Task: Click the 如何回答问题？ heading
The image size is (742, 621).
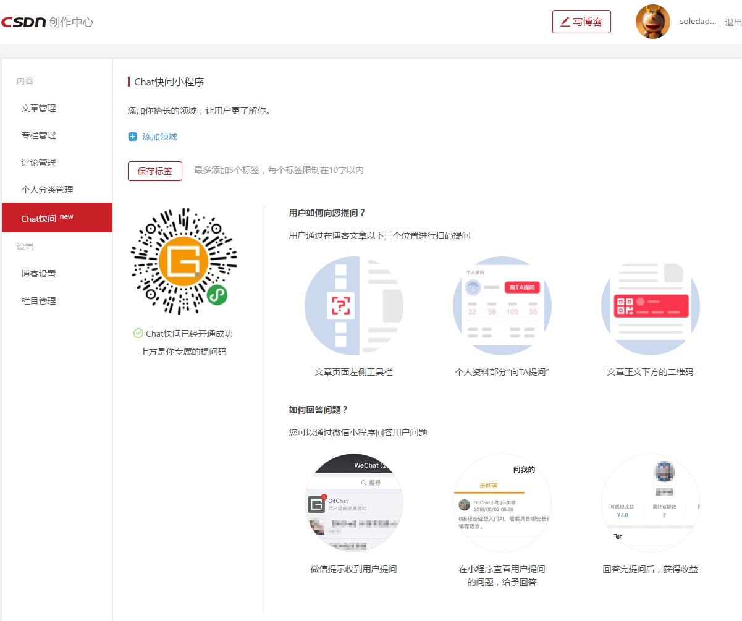Action: [319, 410]
